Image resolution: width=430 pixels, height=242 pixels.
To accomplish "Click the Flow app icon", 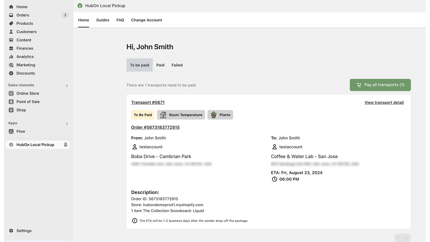I will click(x=11, y=131).
